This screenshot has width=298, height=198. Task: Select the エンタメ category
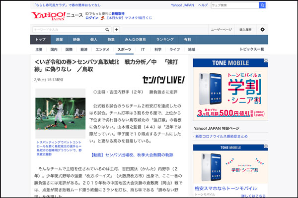coord(102,50)
